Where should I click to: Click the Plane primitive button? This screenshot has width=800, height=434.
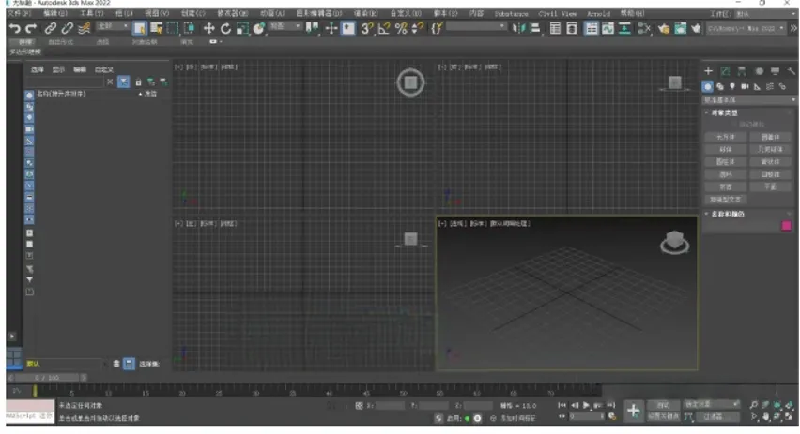[770, 187]
